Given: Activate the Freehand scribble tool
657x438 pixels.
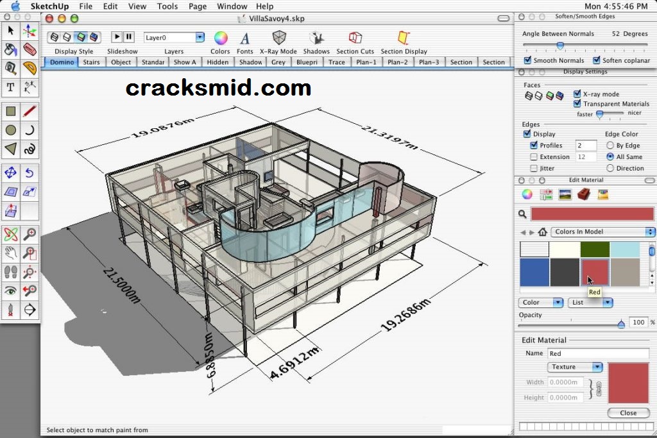Looking at the screenshot, I should (30, 149).
